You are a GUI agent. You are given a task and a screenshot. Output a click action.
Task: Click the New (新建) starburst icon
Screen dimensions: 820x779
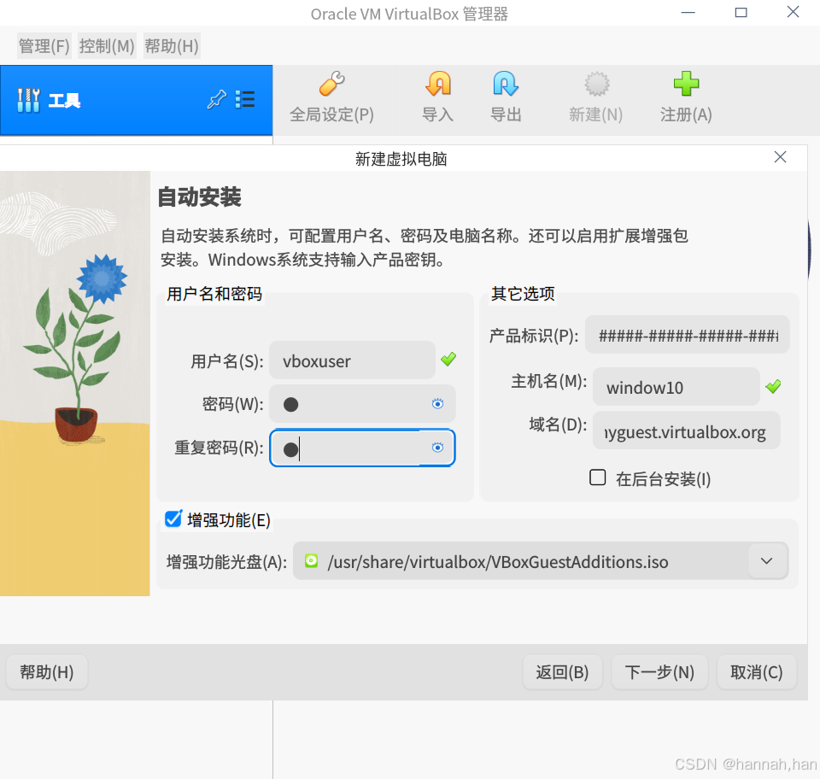pyautogui.click(x=597, y=84)
